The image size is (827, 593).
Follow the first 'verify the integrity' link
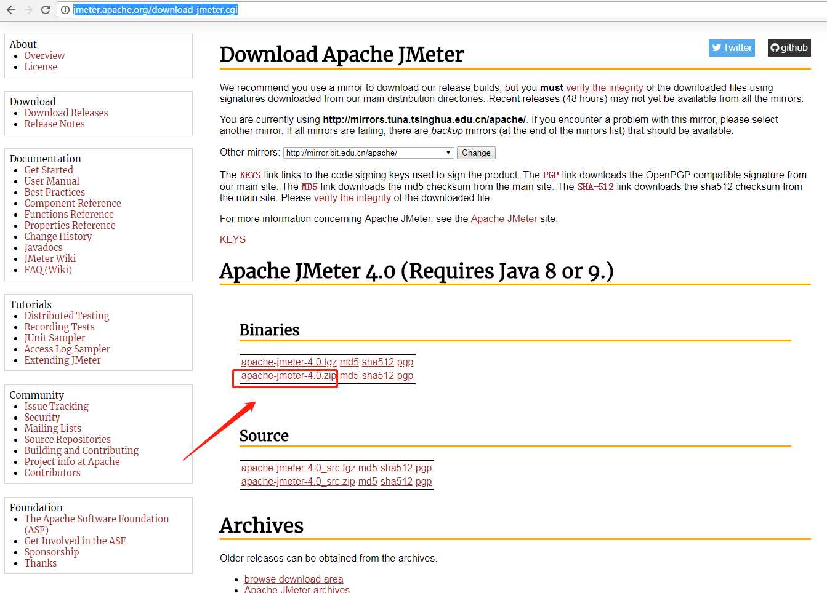click(605, 87)
